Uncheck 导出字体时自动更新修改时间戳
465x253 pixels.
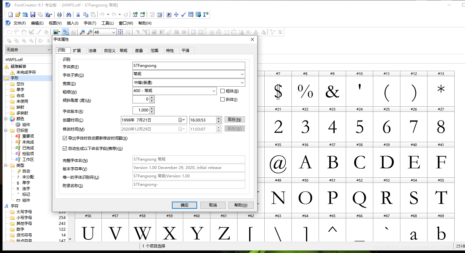[x=65, y=138]
